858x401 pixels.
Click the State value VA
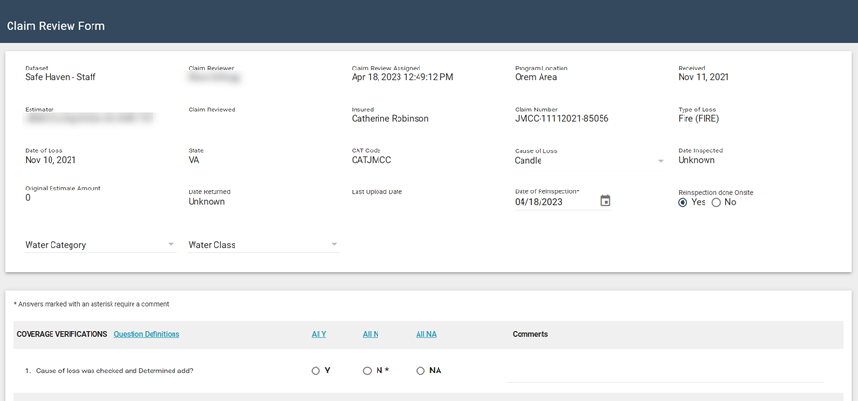coord(194,160)
